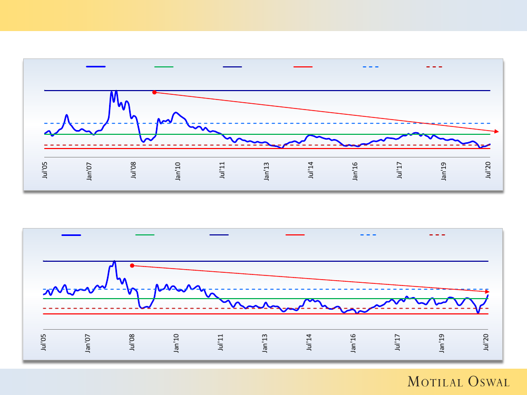Click the thick blue legend line in top chart
Viewport: 527px width, 395px height.
click(95, 67)
